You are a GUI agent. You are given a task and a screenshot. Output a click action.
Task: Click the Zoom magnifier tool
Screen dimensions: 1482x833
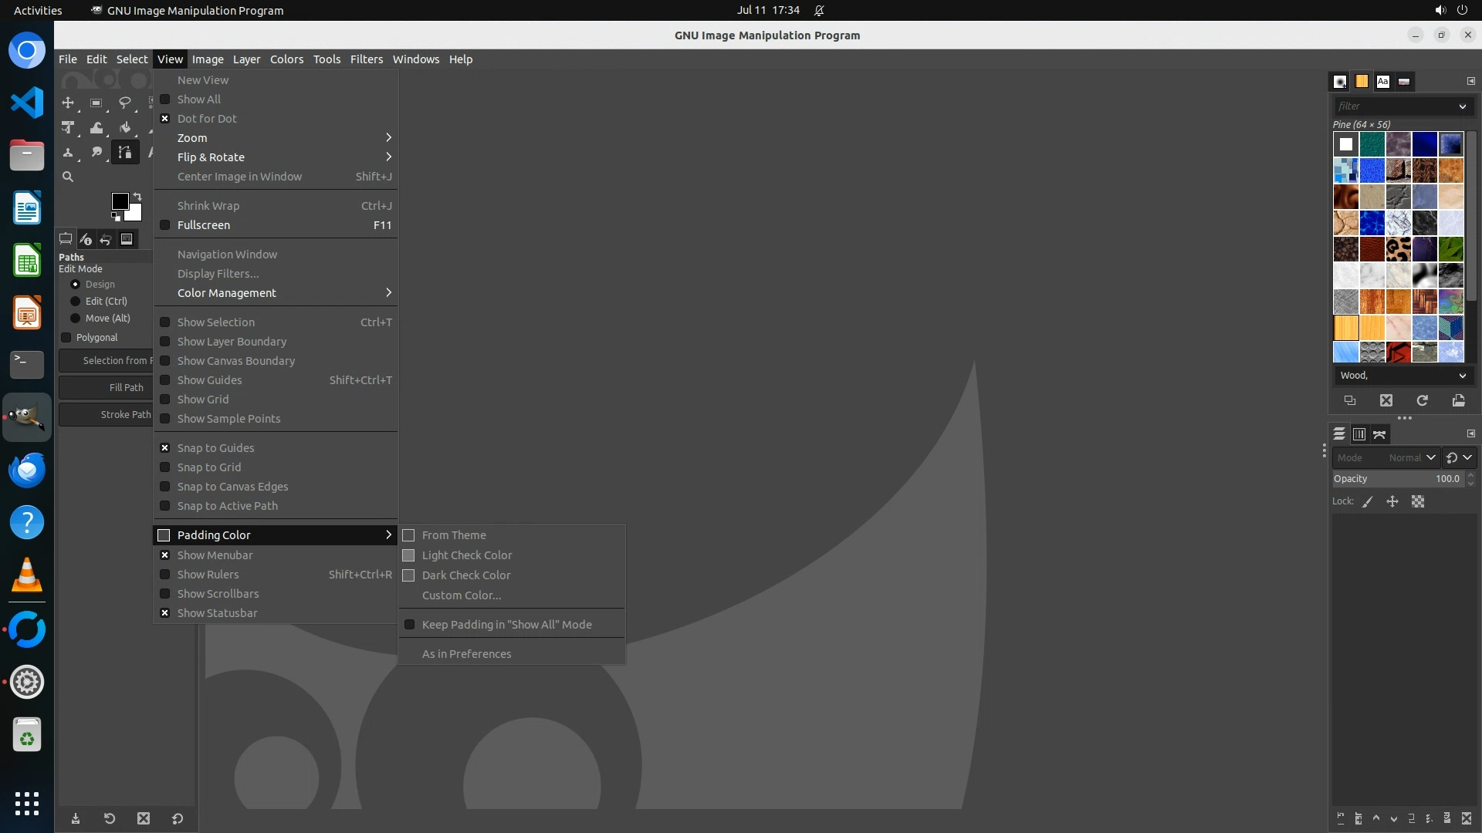pos(68,177)
